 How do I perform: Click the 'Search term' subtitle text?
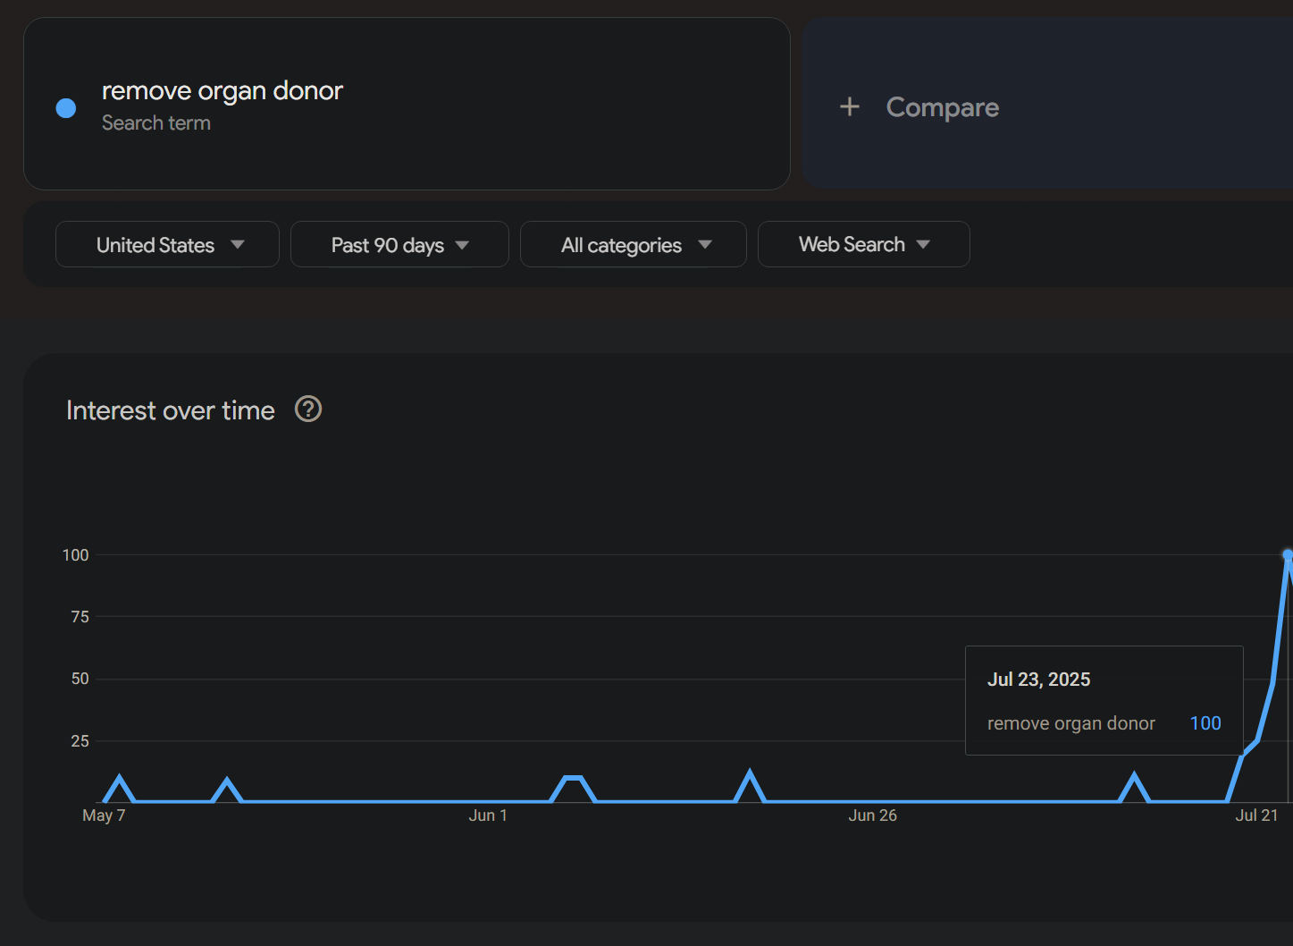point(156,123)
